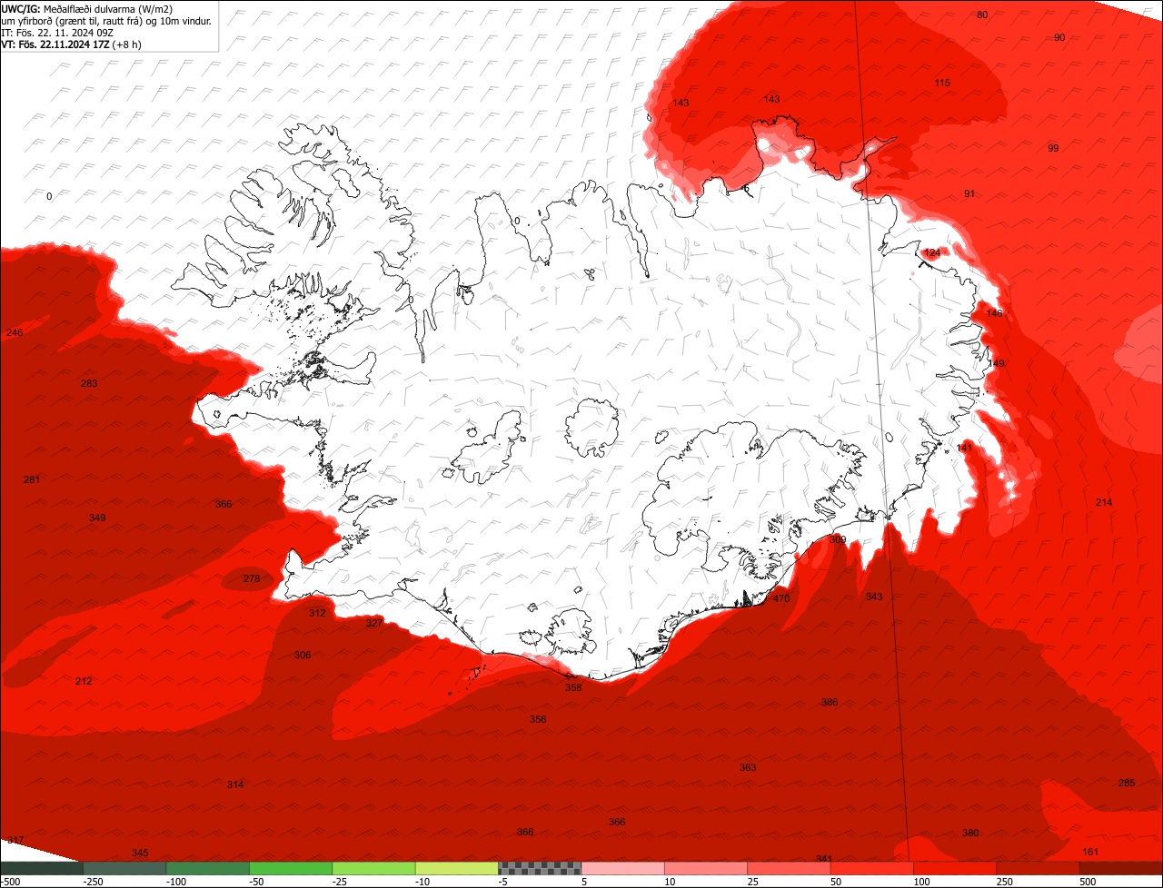The image size is (1163, 888).
Task: Click the map value '343'
Action: 874,597
